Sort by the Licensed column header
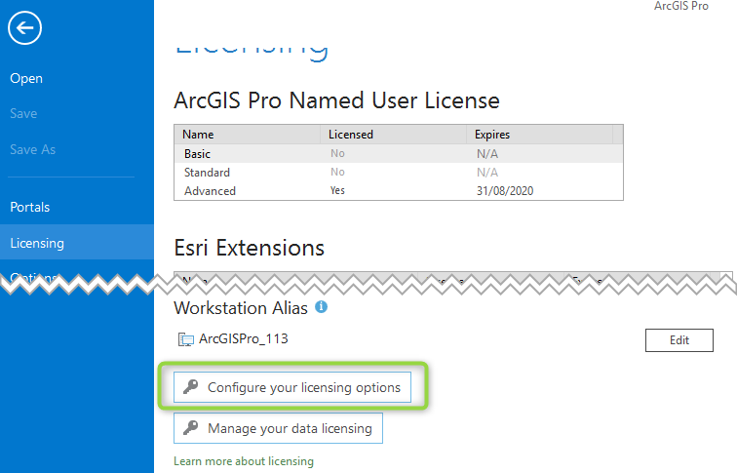737x473 pixels. 394,135
